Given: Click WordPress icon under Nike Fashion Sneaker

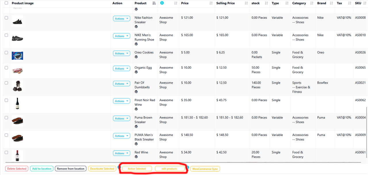Looking at the screenshot, I should 136,26.
